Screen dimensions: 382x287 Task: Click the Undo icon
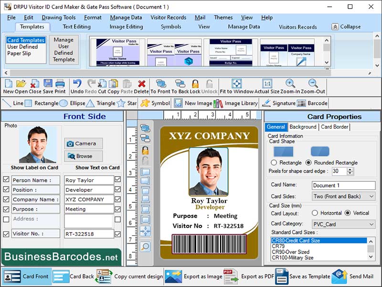(x=77, y=85)
